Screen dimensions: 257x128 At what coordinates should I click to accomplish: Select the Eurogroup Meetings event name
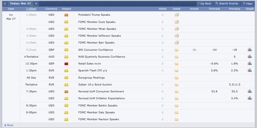tap(92, 78)
